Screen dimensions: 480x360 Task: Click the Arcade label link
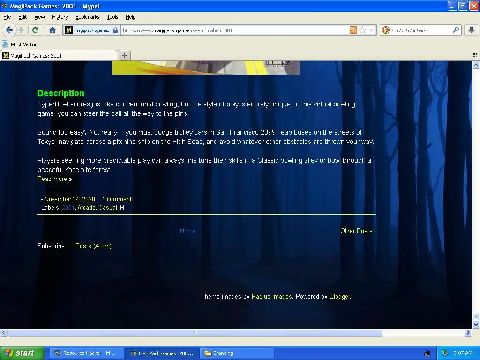pyautogui.click(x=86, y=208)
